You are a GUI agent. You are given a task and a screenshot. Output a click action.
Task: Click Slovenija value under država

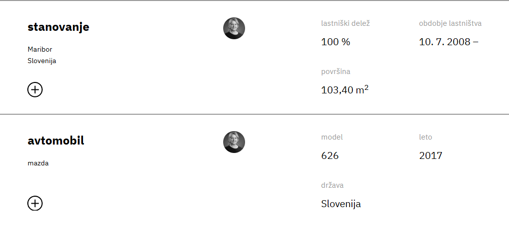[x=341, y=204]
